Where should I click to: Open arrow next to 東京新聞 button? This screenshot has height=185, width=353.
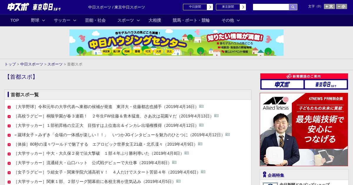point(243,7)
